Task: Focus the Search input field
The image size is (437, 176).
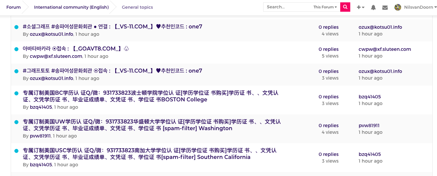Action: [288, 7]
